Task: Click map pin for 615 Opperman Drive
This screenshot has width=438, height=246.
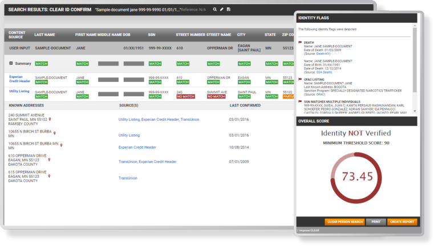Action: coord(50,176)
